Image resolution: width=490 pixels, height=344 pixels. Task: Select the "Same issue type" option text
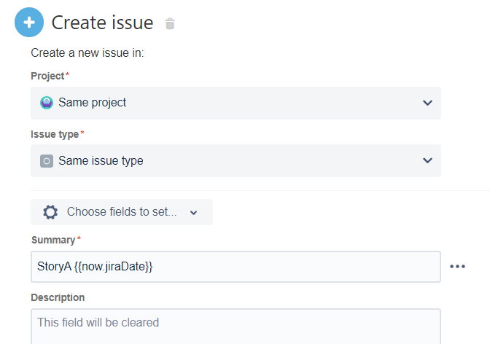coord(101,161)
